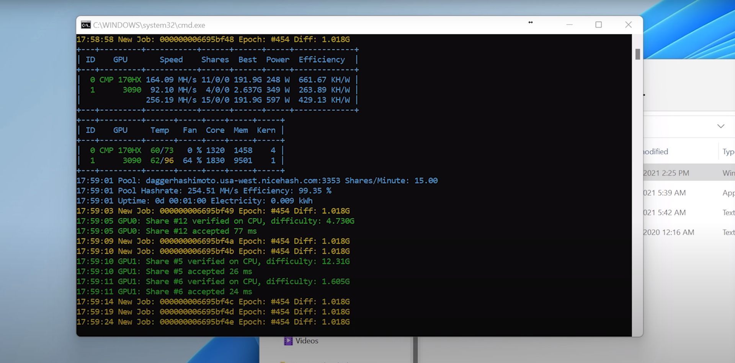This screenshot has height=363, width=735.
Task: Click the efficiency value 661.67 KH/W
Action: (324, 80)
